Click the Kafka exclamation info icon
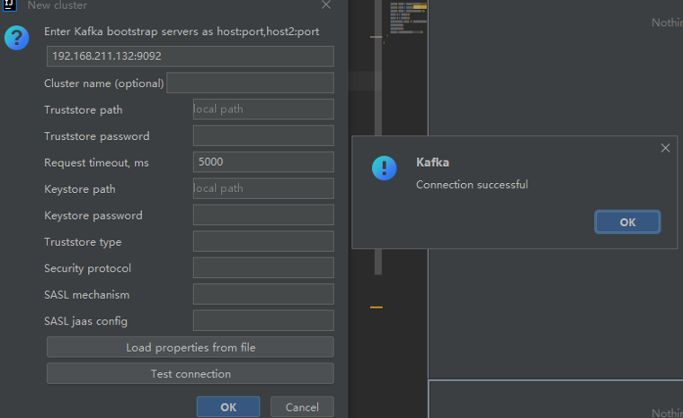 tap(385, 168)
